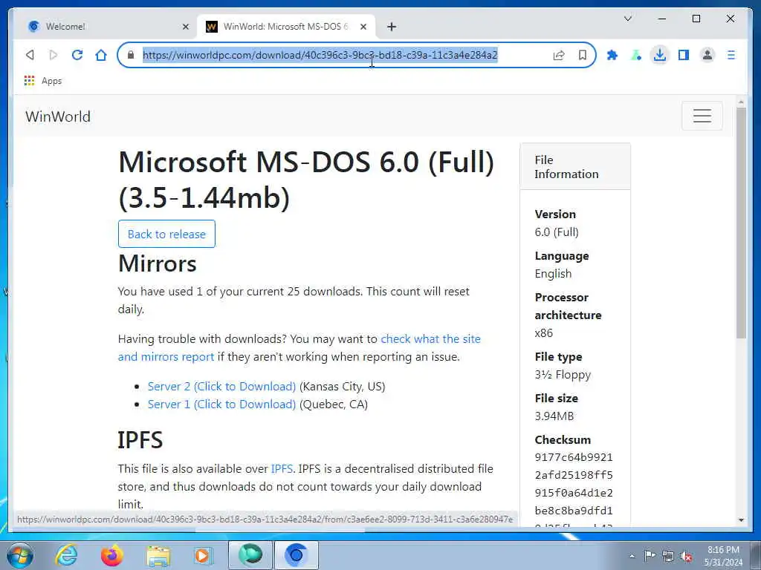Open Windows Explorer folder on taskbar
This screenshot has width=761, height=570.
pyautogui.click(x=158, y=555)
